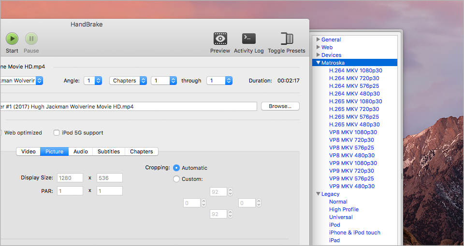Select H.264 MKV 720p30 preset

[x=354, y=78]
